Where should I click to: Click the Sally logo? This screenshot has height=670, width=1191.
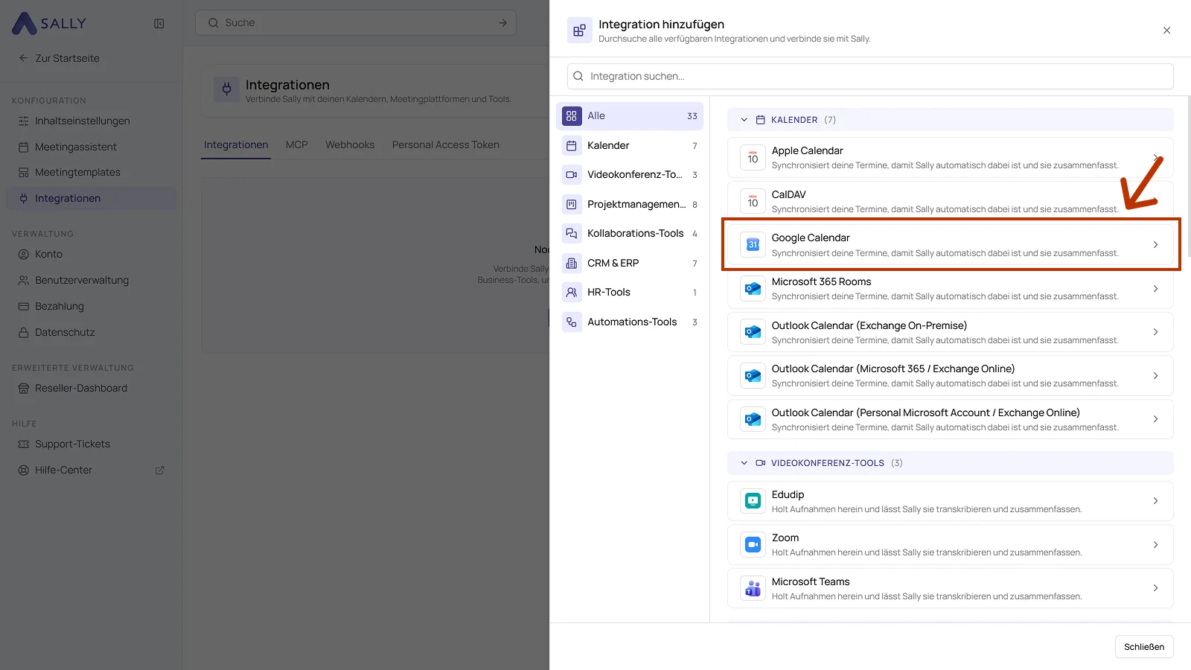tap(49, 23)
